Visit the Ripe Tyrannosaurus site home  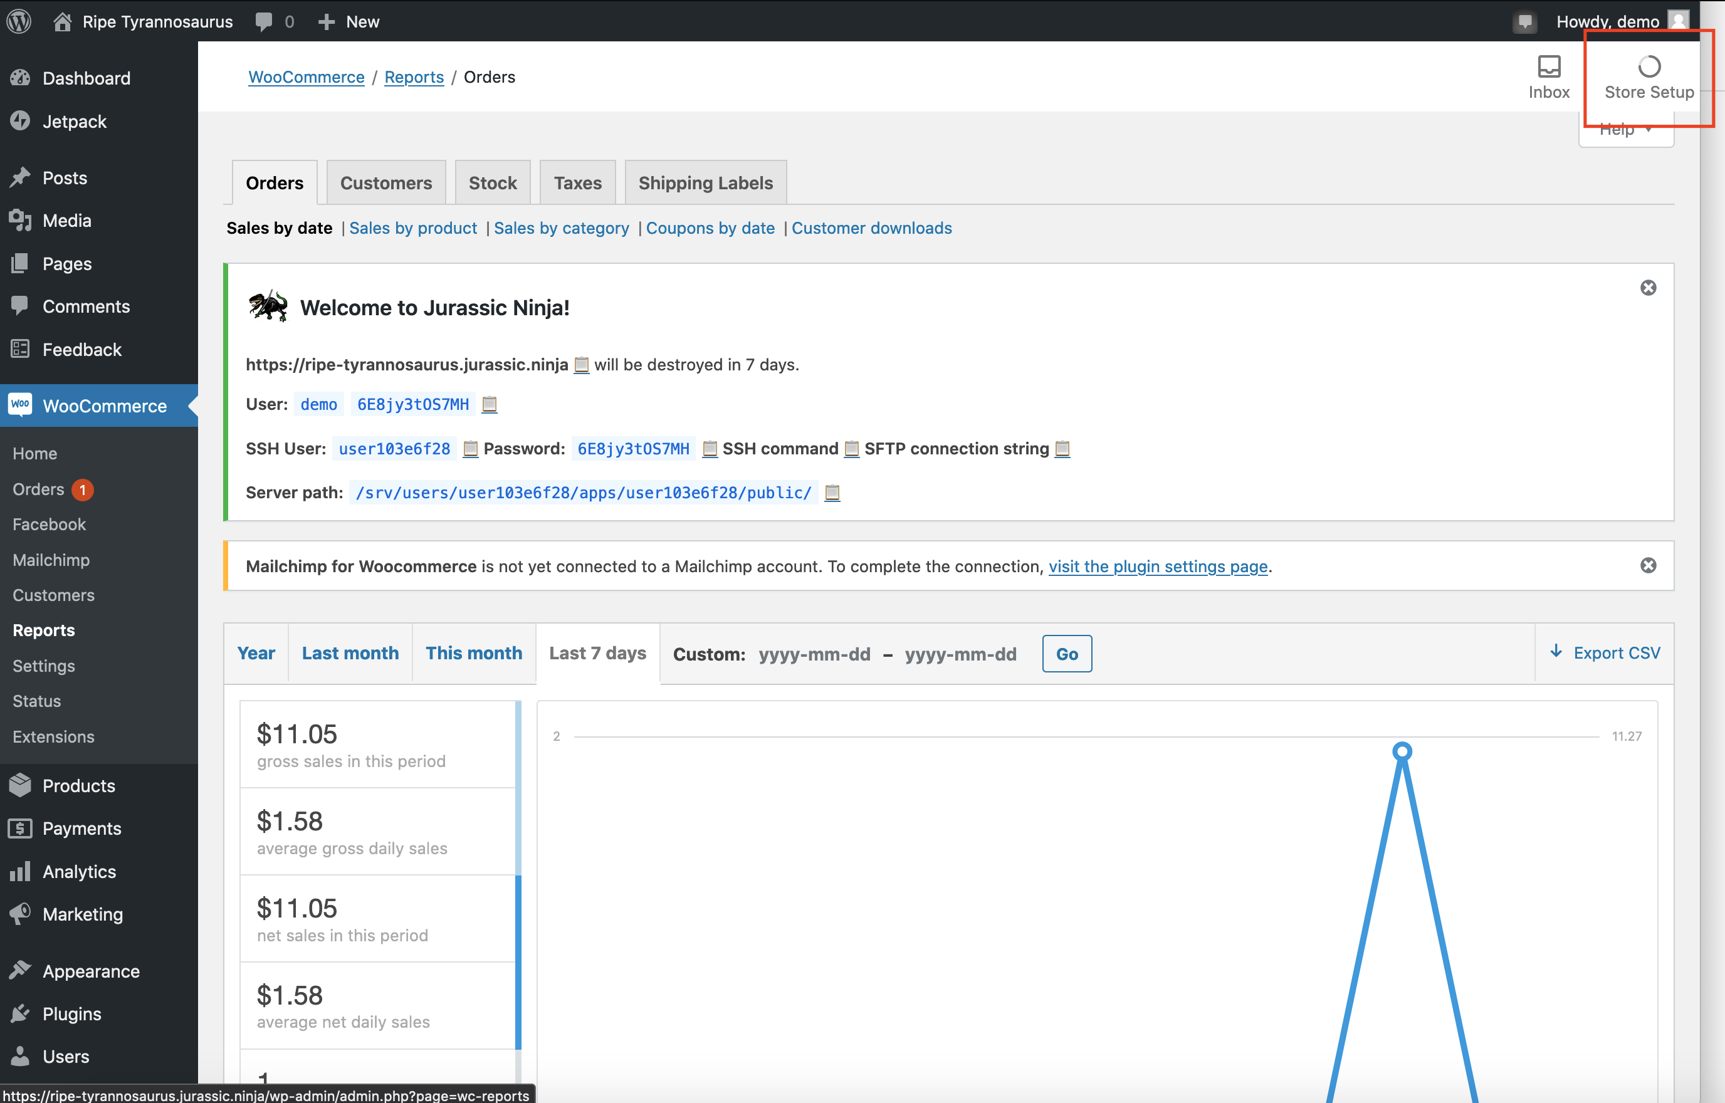coord(144,21)
